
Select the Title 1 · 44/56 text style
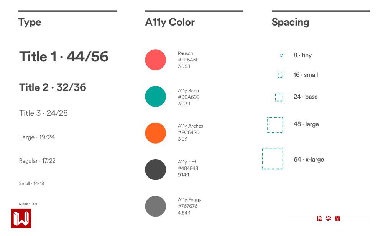point(64,57)
